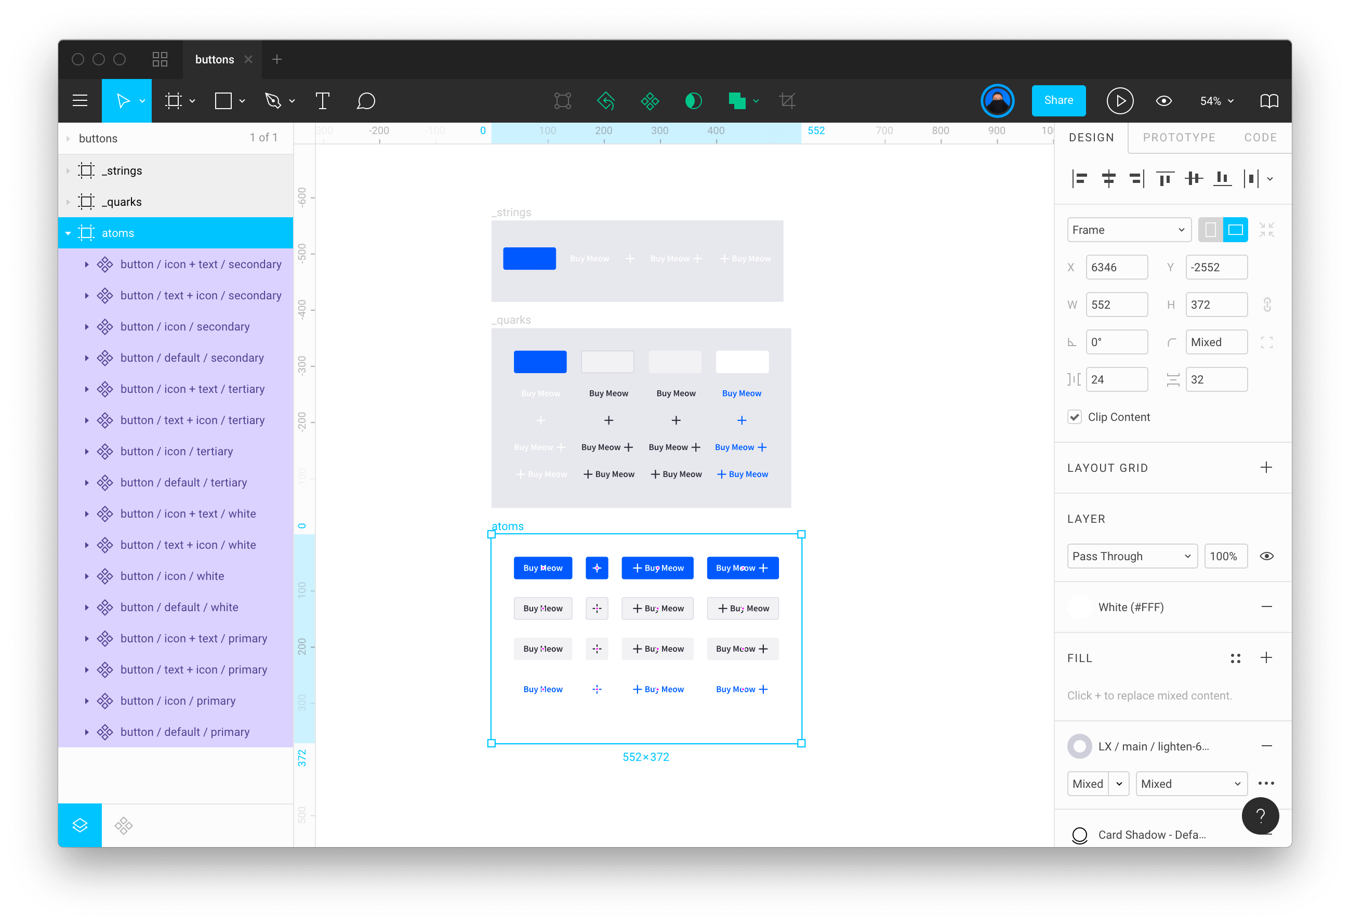Screen dimensions: 1350x924
Task: Toggle constrain proportions link icon
Action: (1267, 305)
